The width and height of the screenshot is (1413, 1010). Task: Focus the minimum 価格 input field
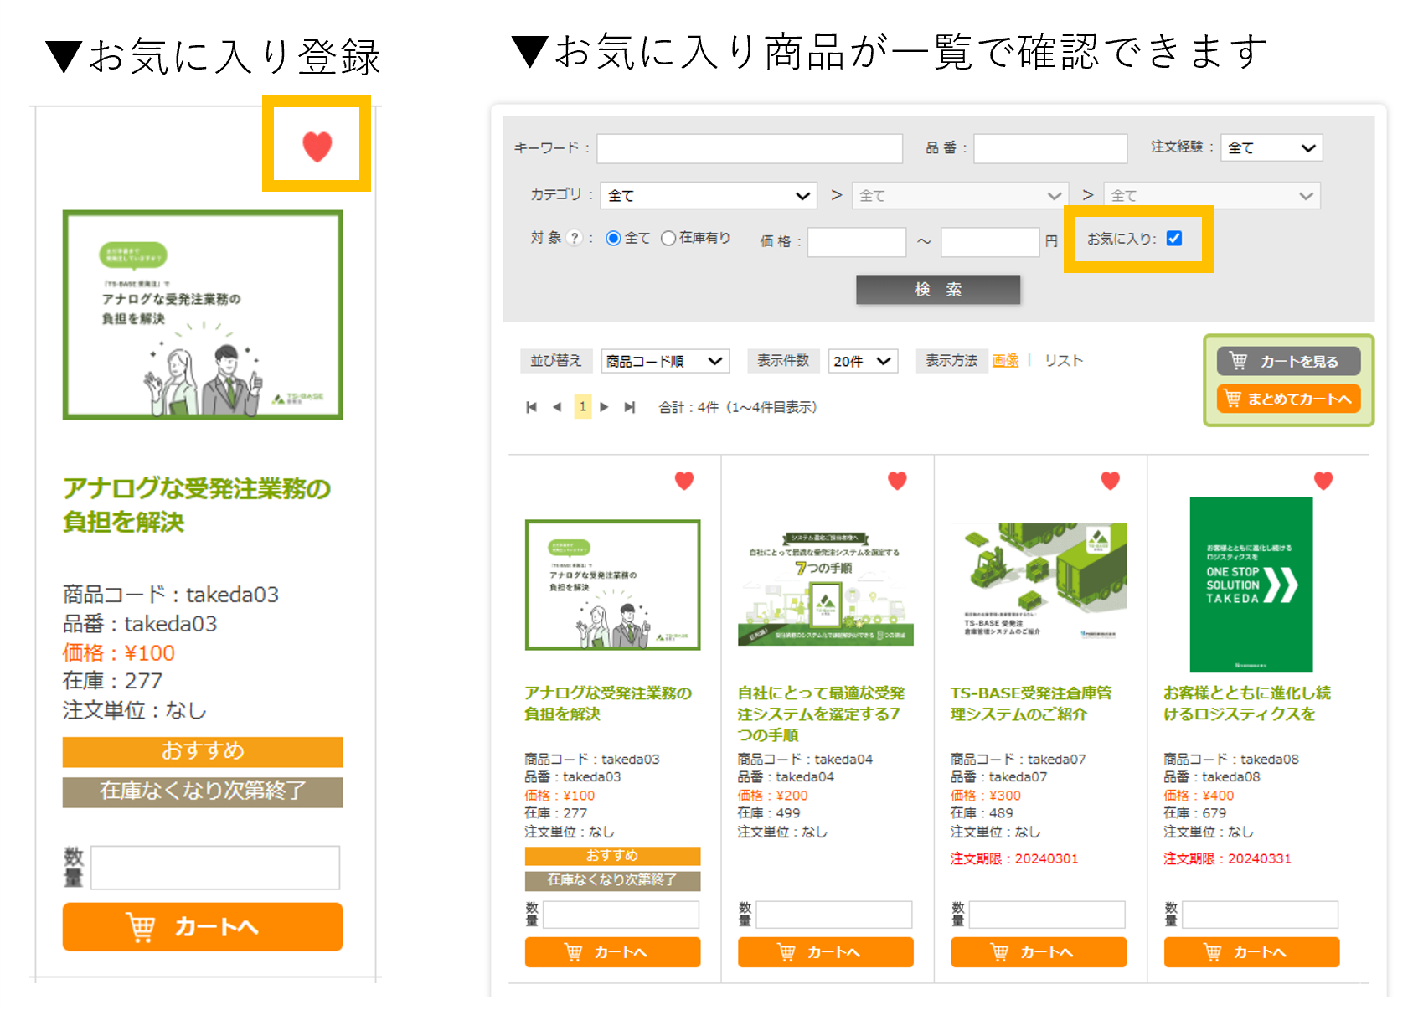point(857,242)
